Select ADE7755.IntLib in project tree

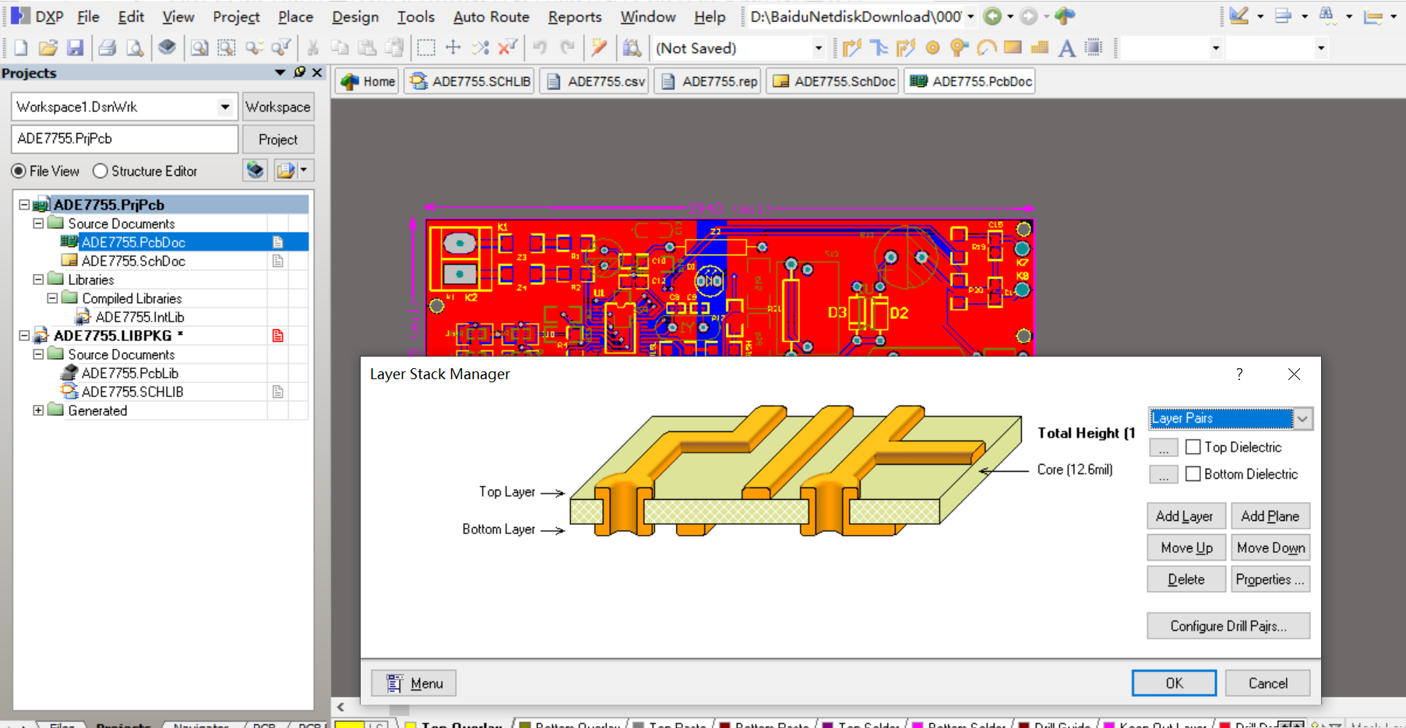[x=139, y=317]
